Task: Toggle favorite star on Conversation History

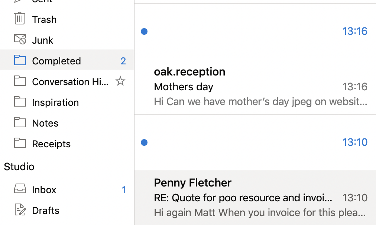Action: [120, 81]
